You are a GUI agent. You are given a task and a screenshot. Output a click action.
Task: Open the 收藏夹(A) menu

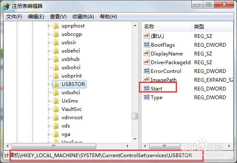[x=83, y=17]
